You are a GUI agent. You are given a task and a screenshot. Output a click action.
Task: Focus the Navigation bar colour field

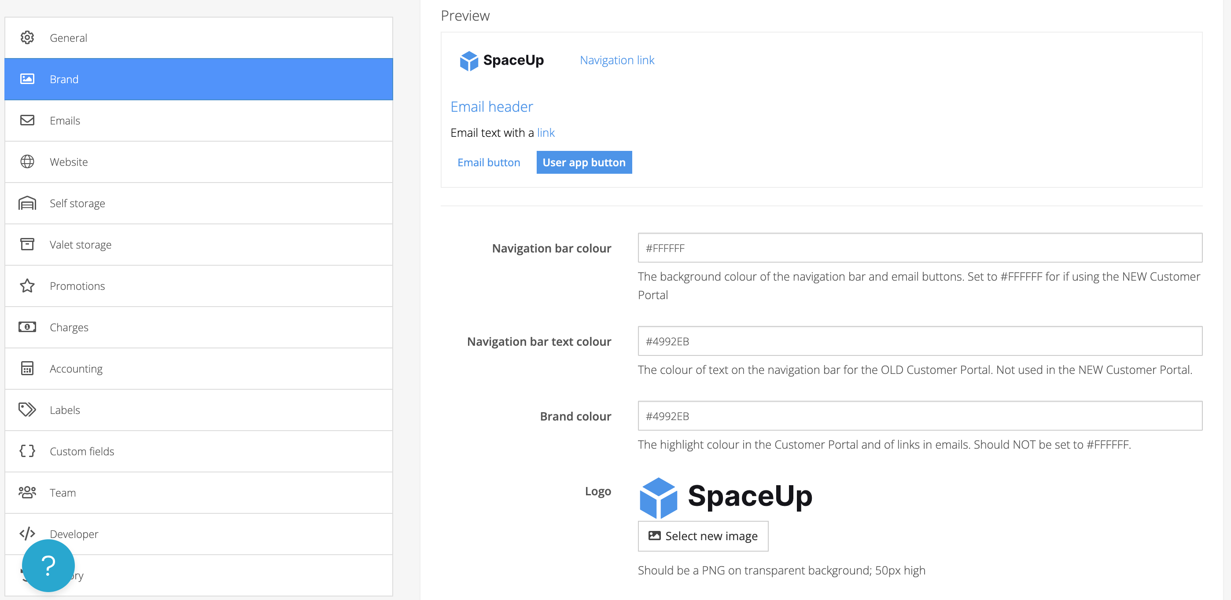pos(919,248)
